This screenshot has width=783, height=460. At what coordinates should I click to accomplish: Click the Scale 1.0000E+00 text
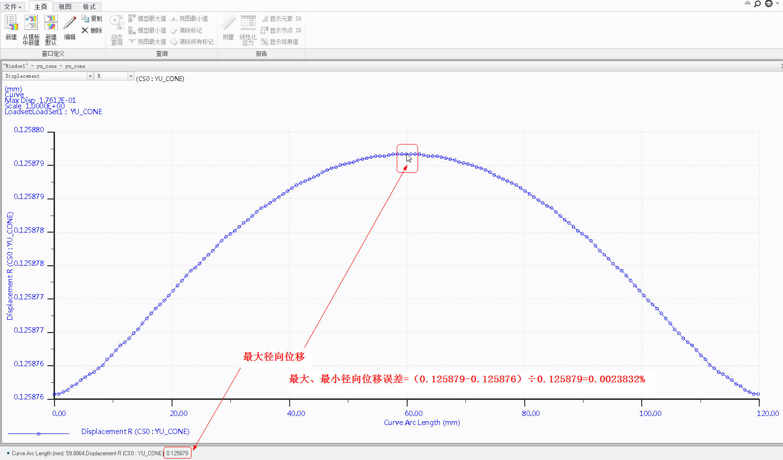pos(35,106)
